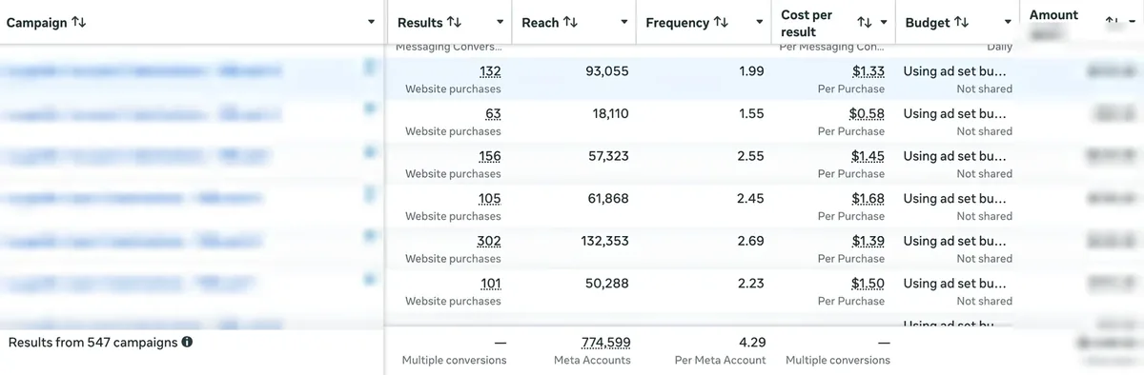Click the 101 results value
The image size is (1144, 375).
click(x=490, y=283)
